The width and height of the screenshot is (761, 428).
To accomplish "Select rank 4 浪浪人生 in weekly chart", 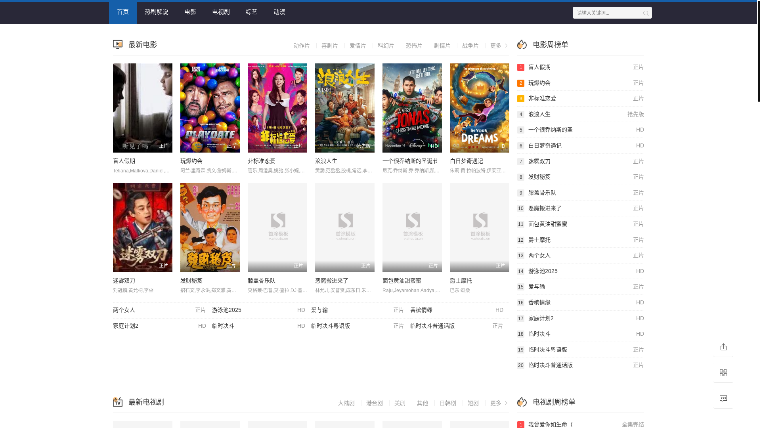I will pyautogui.click(x=581, y=115).
